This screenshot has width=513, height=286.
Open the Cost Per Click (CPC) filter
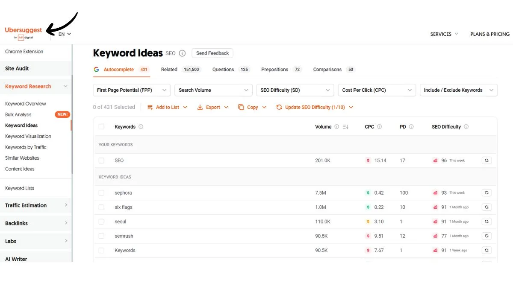point(377,90)
